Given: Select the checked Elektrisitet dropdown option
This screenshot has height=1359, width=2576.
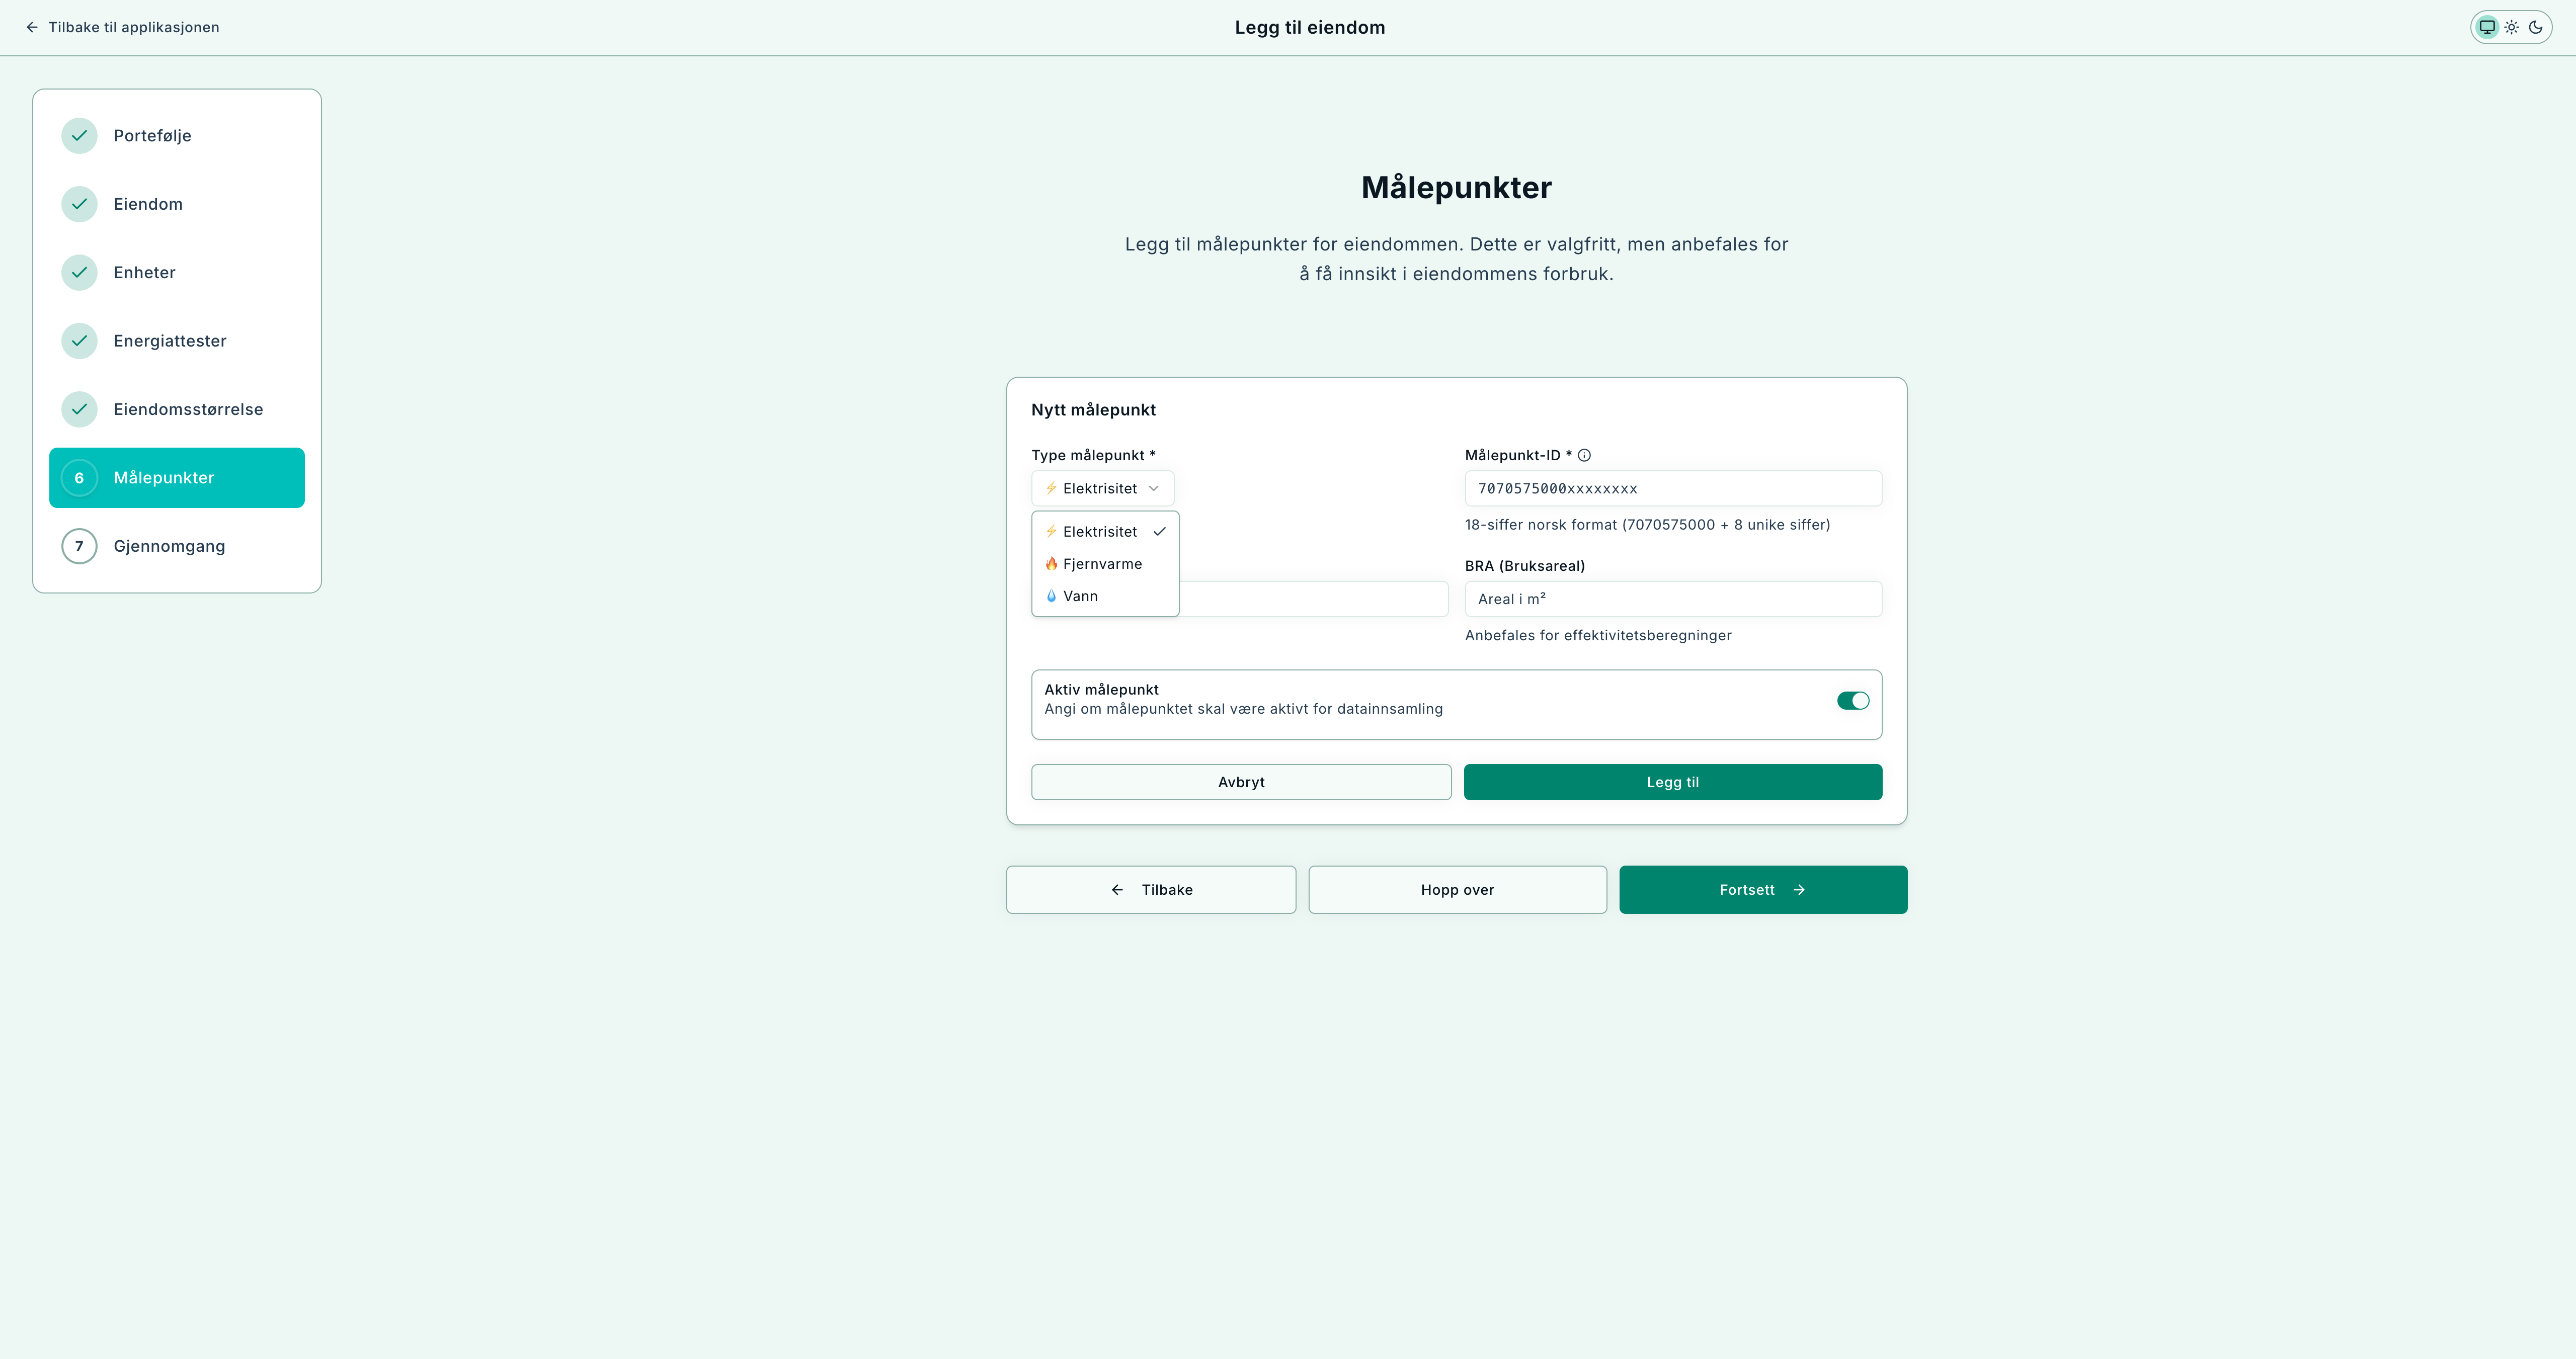Looking at the screenshot, I should [x=1100, y=532].
